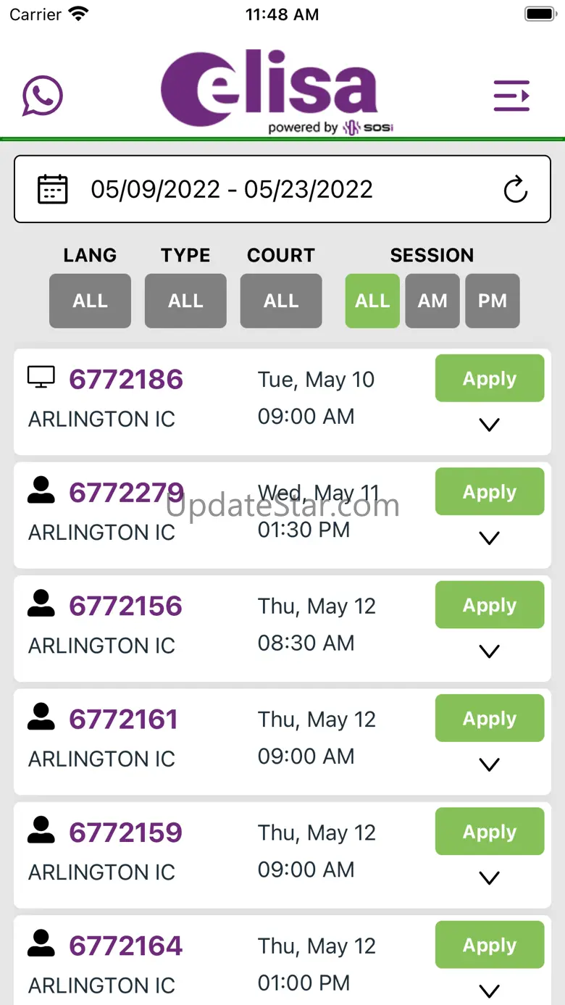
Task: Open WhatsApp contact icon
Action: tap(43, 96)
